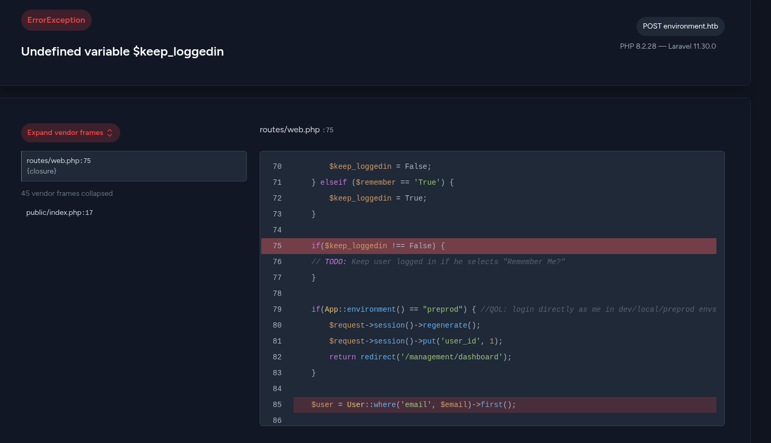Click highlighted line 75 if($keep_loggedin !== False)
This screenshot has width=771, height=443.
489,246
